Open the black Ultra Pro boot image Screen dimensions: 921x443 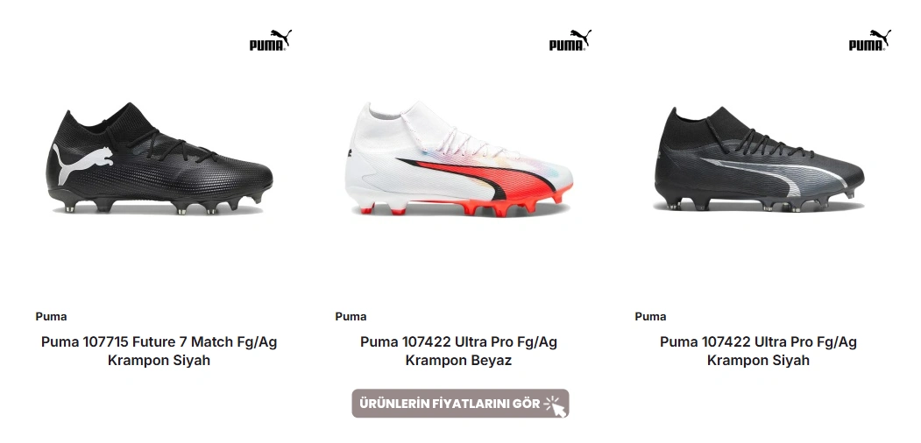(759, 158)
